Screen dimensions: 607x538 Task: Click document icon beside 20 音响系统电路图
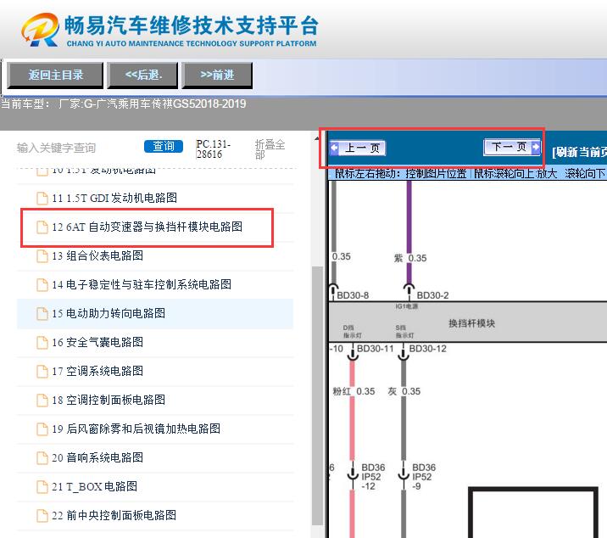click(42, 457)
